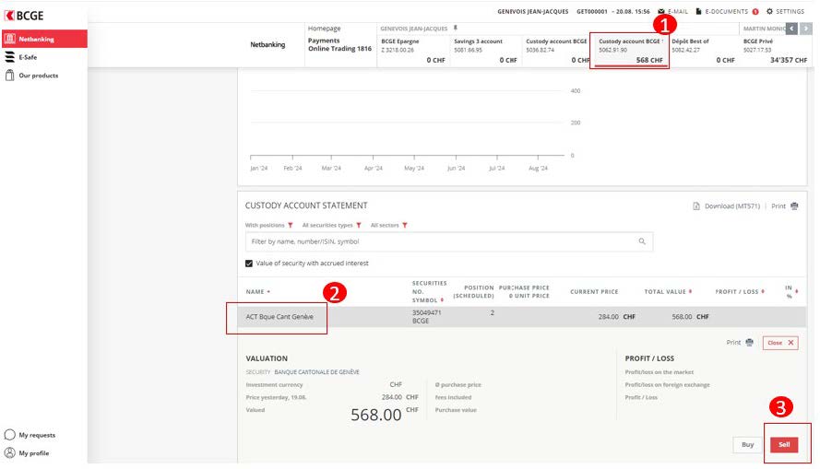Image resolution: width=820 pixels, height=469 pixels.
Task: Open the Payments menu item
Action: pyautogui.click(x=324, y=41)
